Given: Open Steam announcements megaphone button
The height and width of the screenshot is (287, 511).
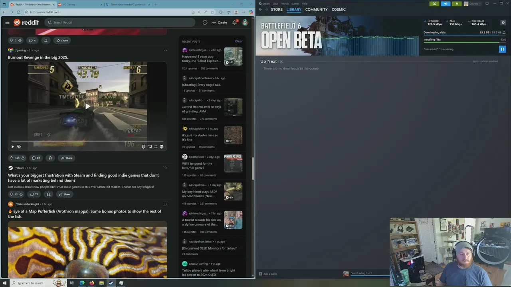Looking at the screenshot, I should coord(446,4).
